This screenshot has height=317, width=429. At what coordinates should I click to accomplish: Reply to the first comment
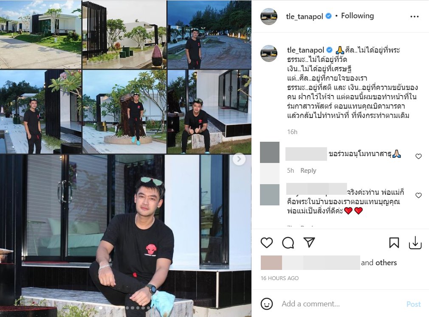click(x=308, y=171)
